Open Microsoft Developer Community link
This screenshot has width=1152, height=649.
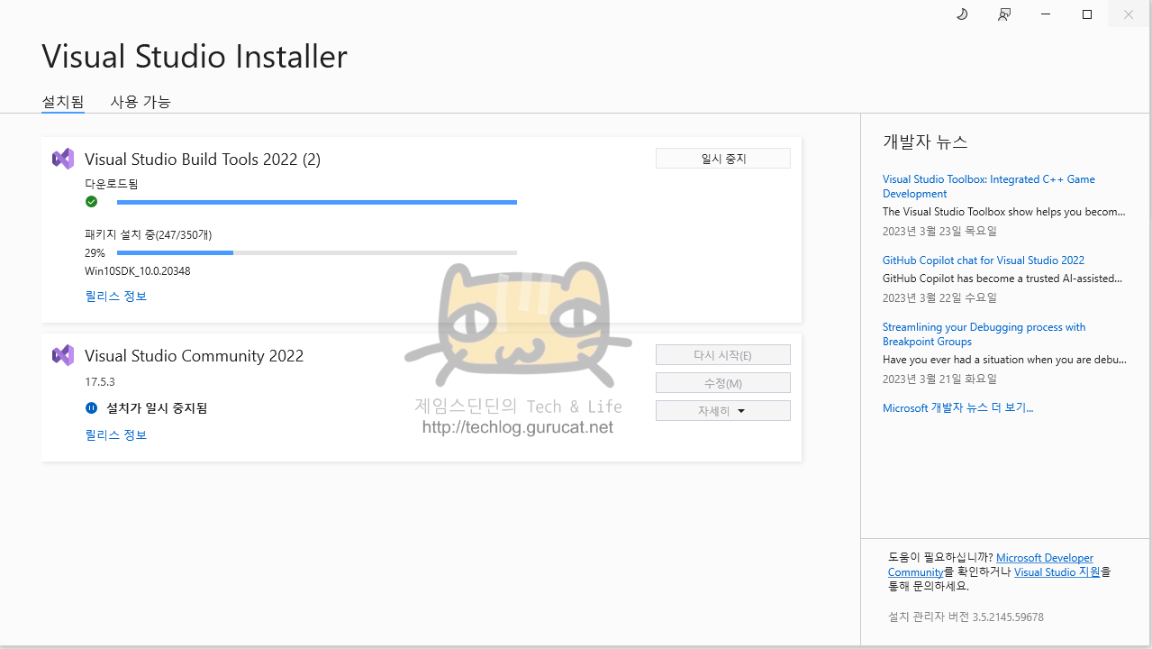[x=991, y=565]
